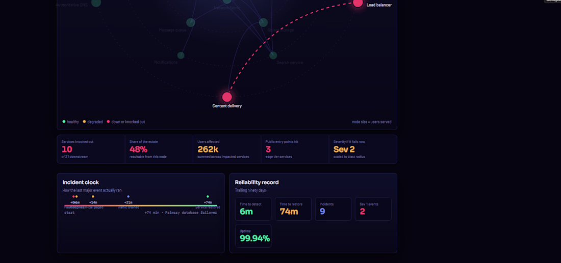Click the orange degraded legend dot
The height and width of the screenshot is (263, 561).
coord(85,122)
